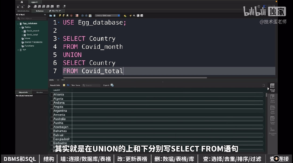This screenshot has width=293, height=163.
Task: Execute the whole SQL script
Action: [x=60, y=16]
